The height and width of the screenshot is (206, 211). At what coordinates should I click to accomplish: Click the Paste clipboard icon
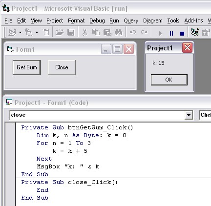click(x=107, y=32)
